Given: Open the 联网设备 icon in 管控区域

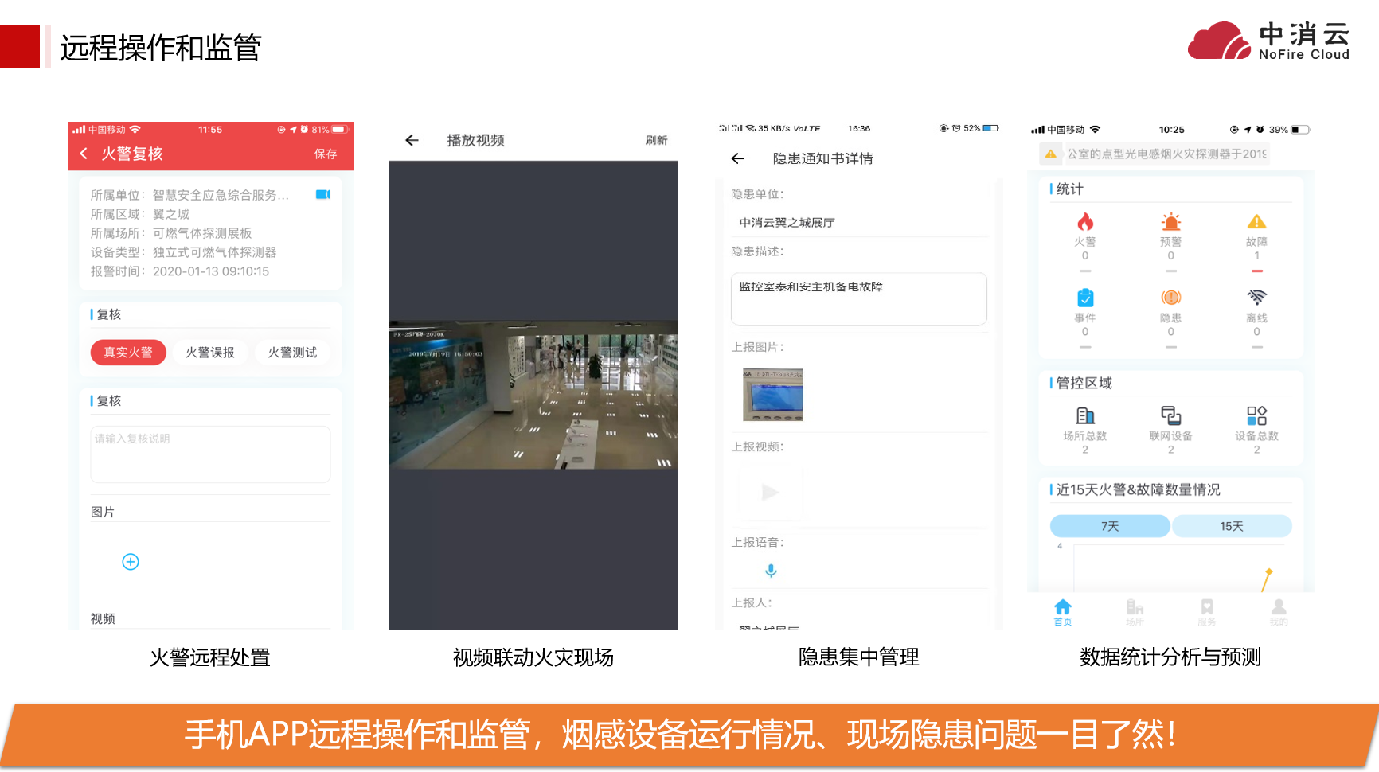Looking at the screenshot, I should coord(1170,416).
